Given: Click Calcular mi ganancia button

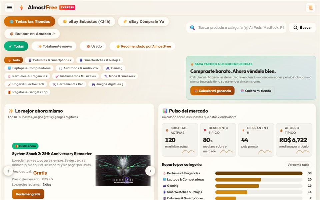Looking at the screenshot, I should [x=212, y=91].
